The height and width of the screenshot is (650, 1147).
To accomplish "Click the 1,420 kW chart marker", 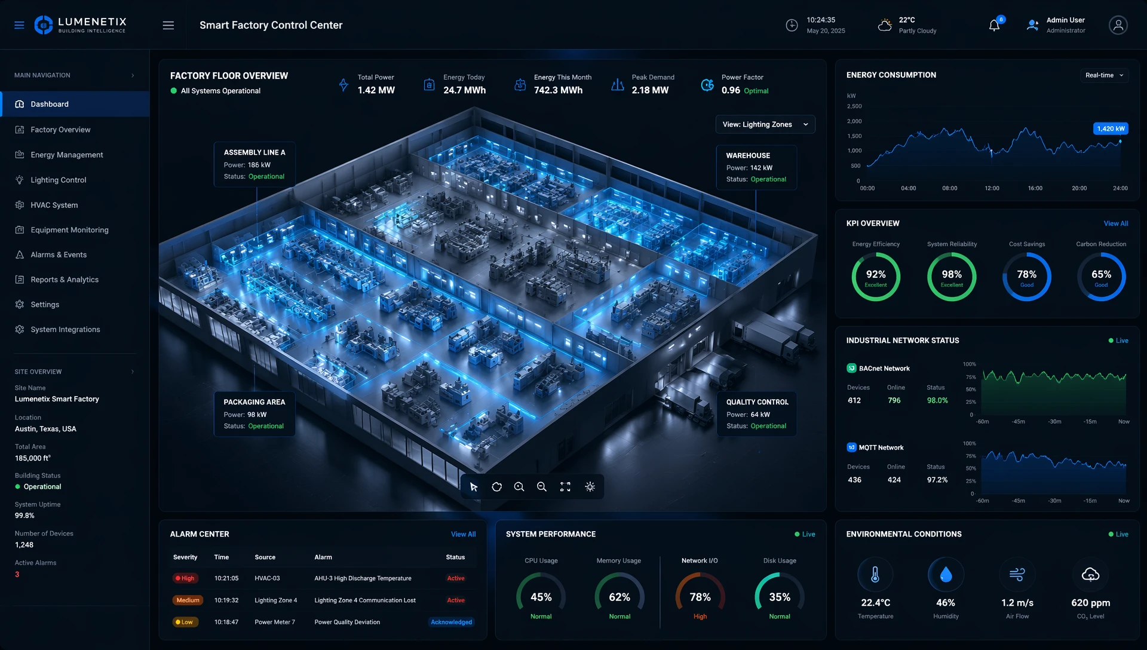I will tap(1111, 128).
